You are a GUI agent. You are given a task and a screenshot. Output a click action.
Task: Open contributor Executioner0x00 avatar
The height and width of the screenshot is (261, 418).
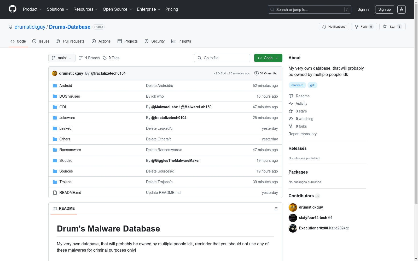coord(293,228)
